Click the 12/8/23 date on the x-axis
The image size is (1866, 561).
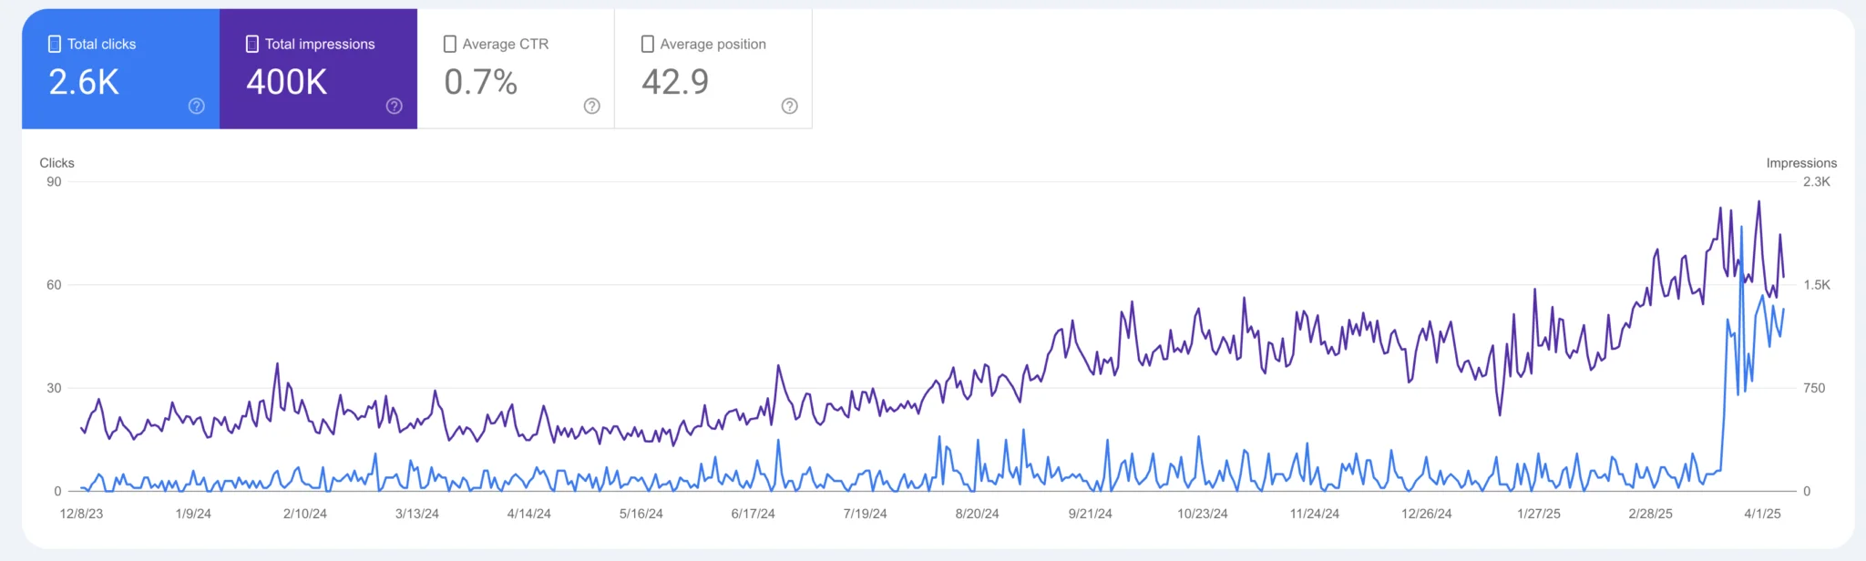coord(81,514)
